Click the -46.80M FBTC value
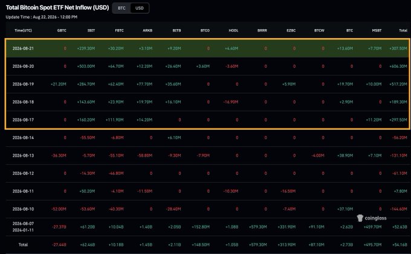Screen dimensions: 411x254 [x=116, y=174]
